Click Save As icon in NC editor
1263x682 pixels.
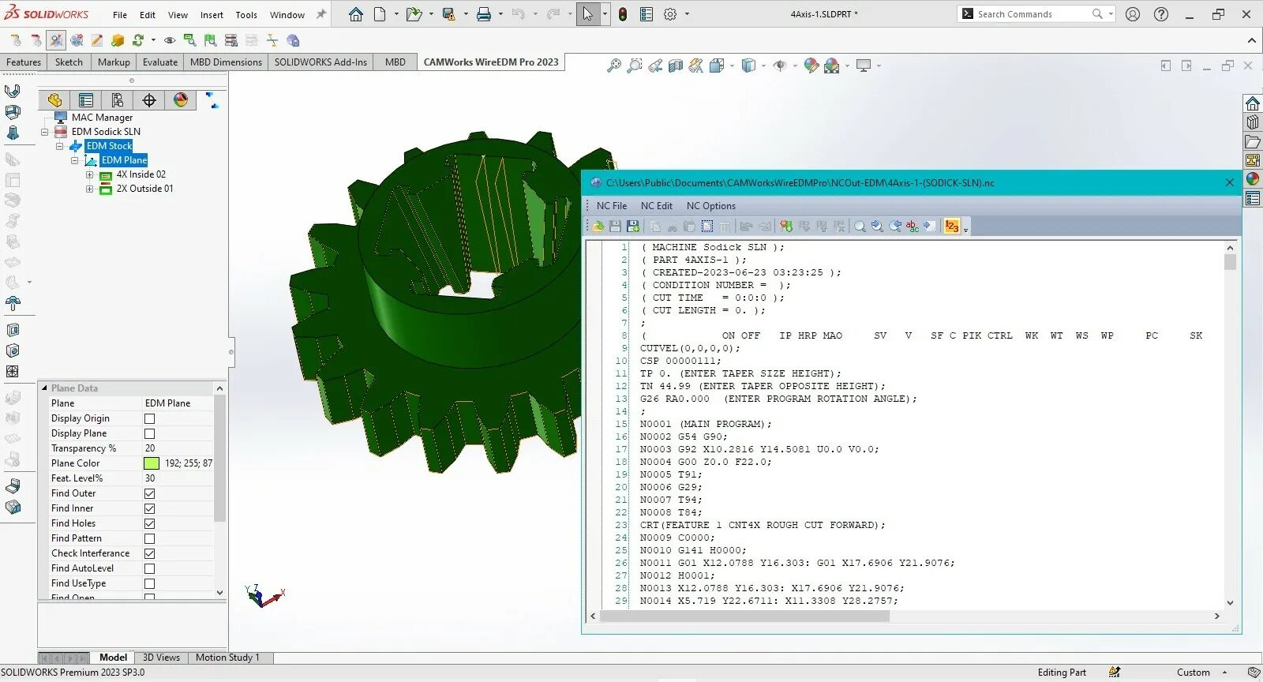(632, 227)
